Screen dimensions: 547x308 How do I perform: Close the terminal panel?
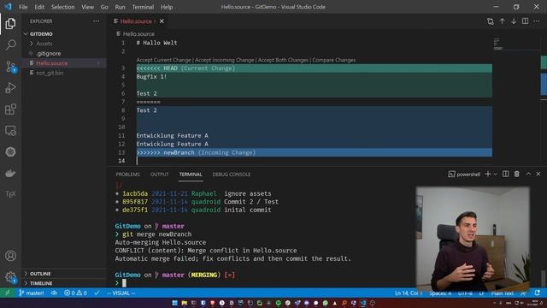point(538,174)
